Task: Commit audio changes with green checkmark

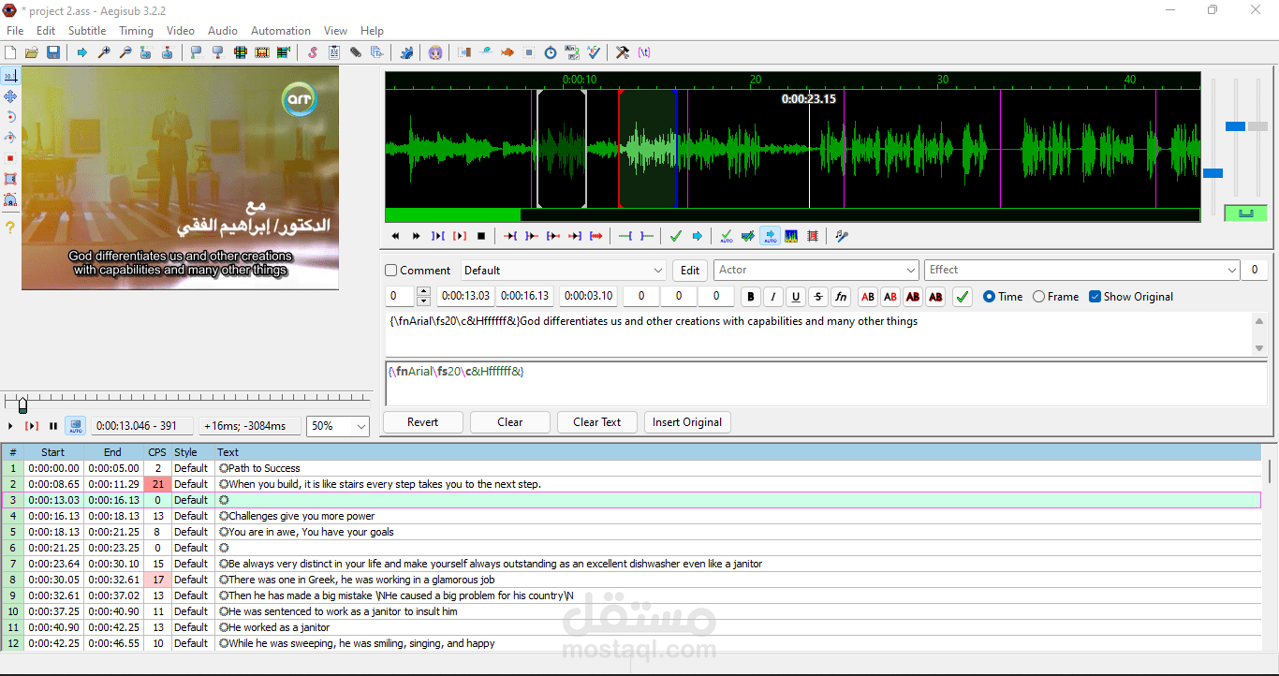Action: (675, 236)
